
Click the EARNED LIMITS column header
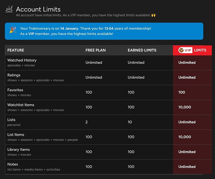142,50
